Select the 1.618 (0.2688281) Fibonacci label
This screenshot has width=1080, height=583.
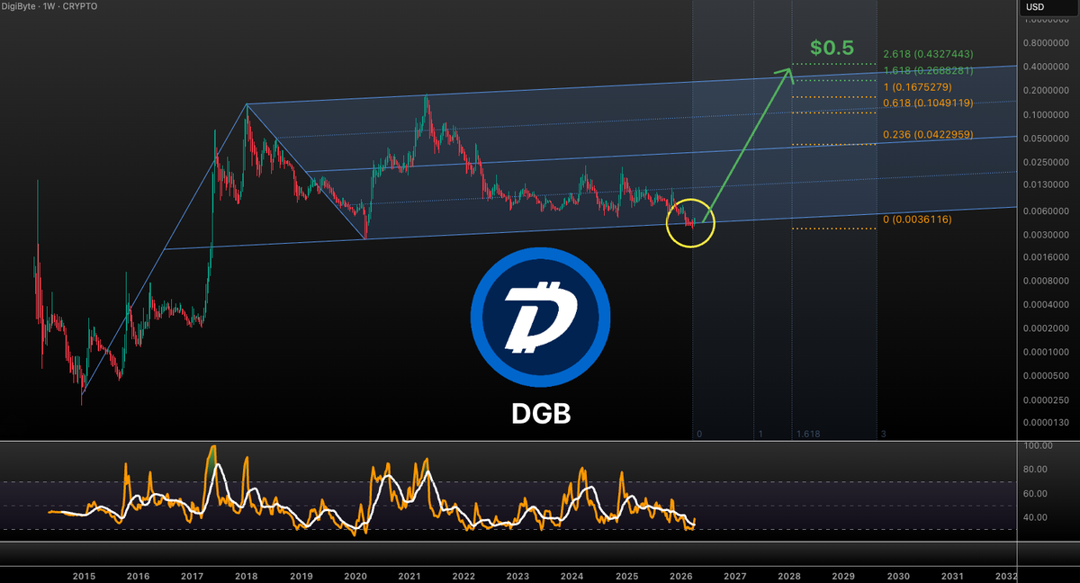(928, 70)
